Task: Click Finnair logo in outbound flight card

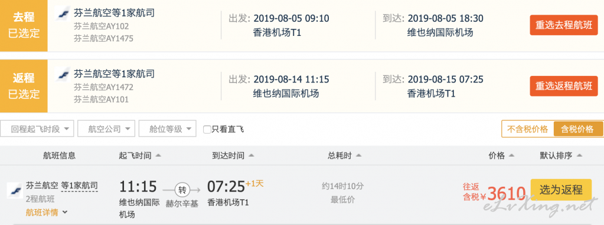Action: pyautogui.click(x=62, y=14)
